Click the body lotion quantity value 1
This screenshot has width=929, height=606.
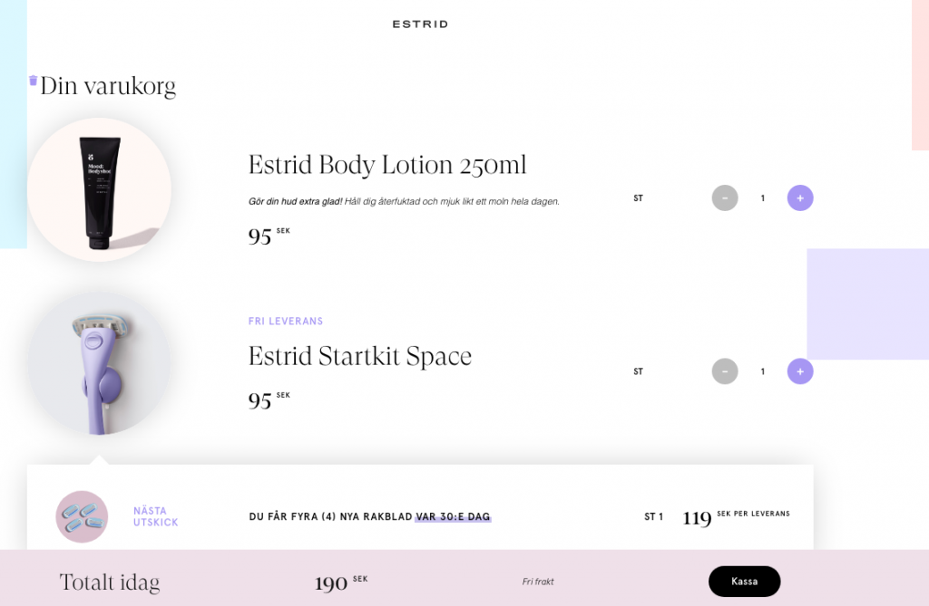(x=762, y=198)
